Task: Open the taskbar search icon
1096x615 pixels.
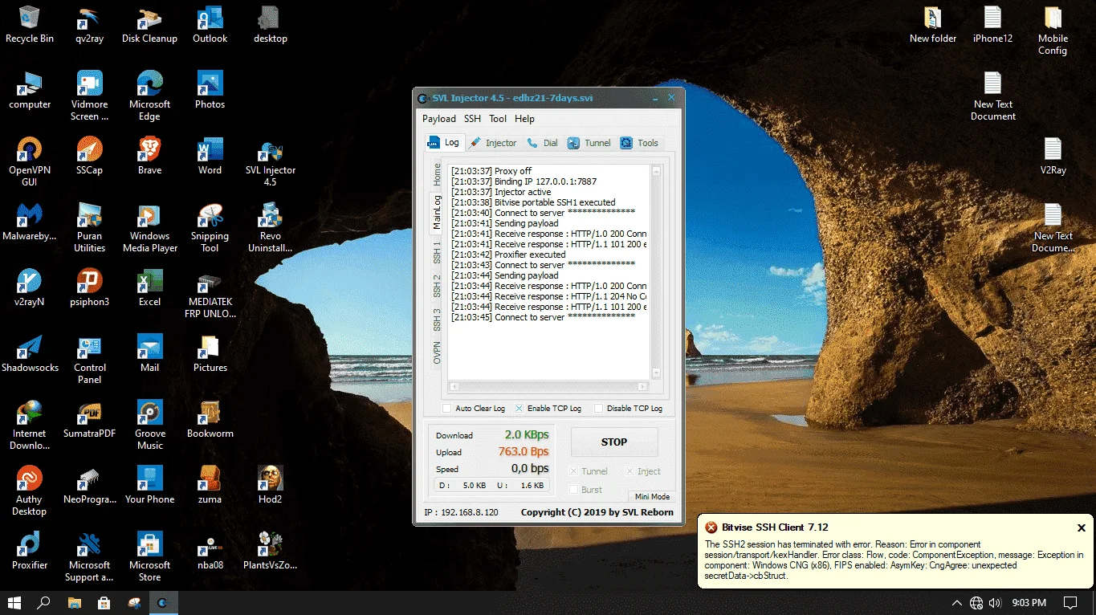Action: tap(44, 602)
